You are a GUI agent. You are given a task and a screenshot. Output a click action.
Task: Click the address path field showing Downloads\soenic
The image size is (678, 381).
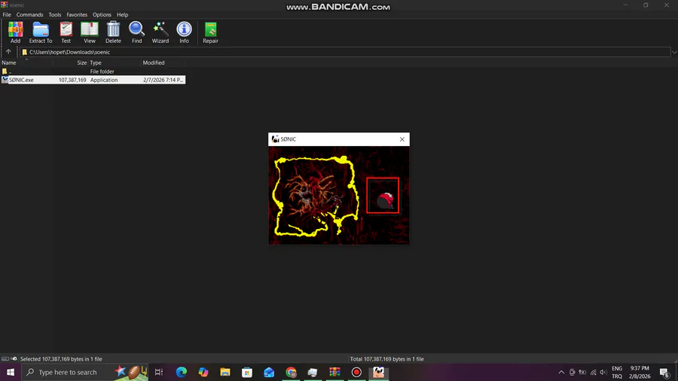coord(346,52)
